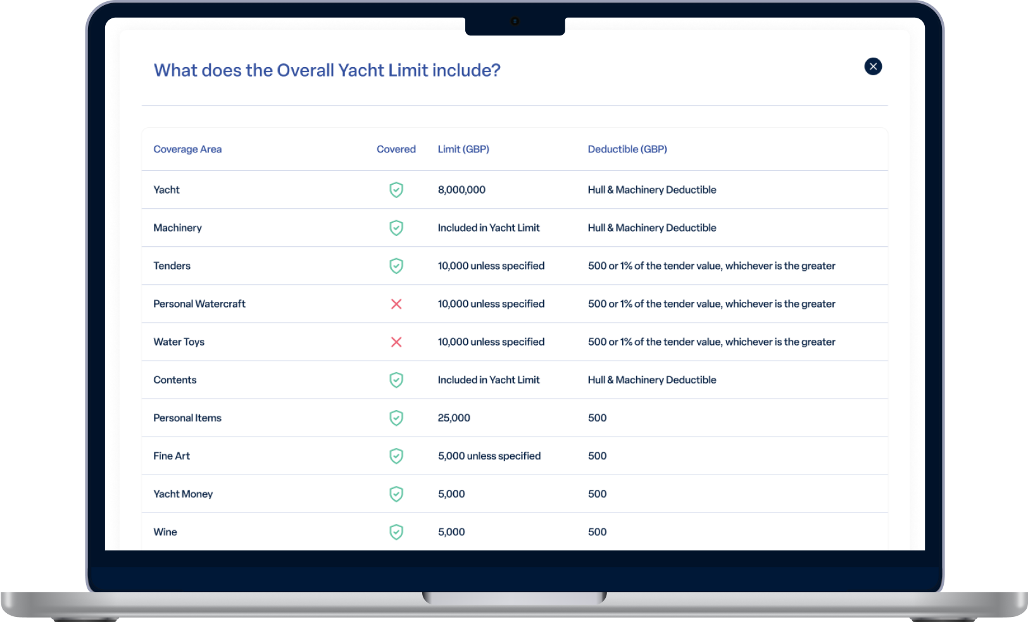This screenshot has width=1028, height=622.
Task: Click the Yacht Money shield icon
Action: [396, 494]
